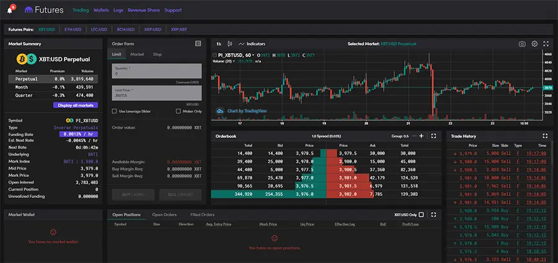This screenshot has height=263, width=558.
Task: Click the Order Form calculator icon
Action: coord(198,44)
